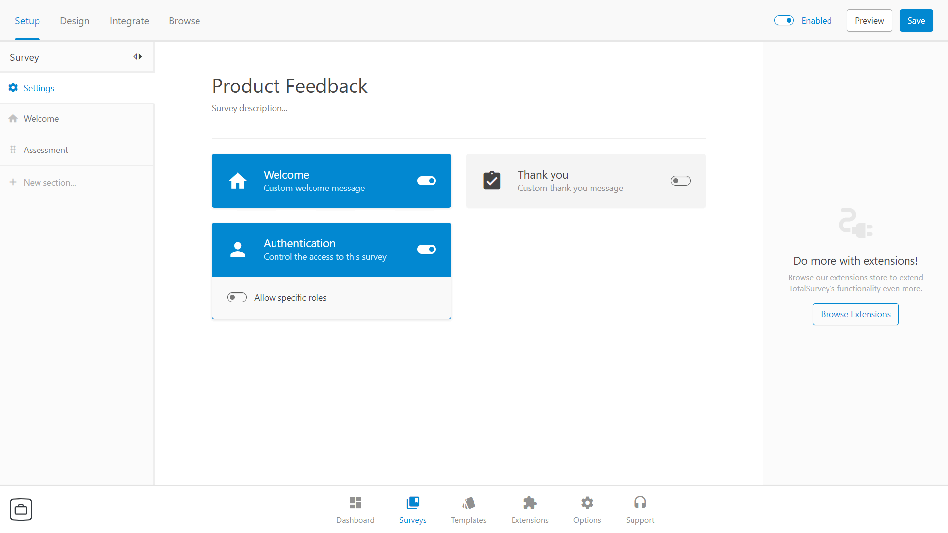Click the Thank you checkbox icon

(x=492, y=180)
